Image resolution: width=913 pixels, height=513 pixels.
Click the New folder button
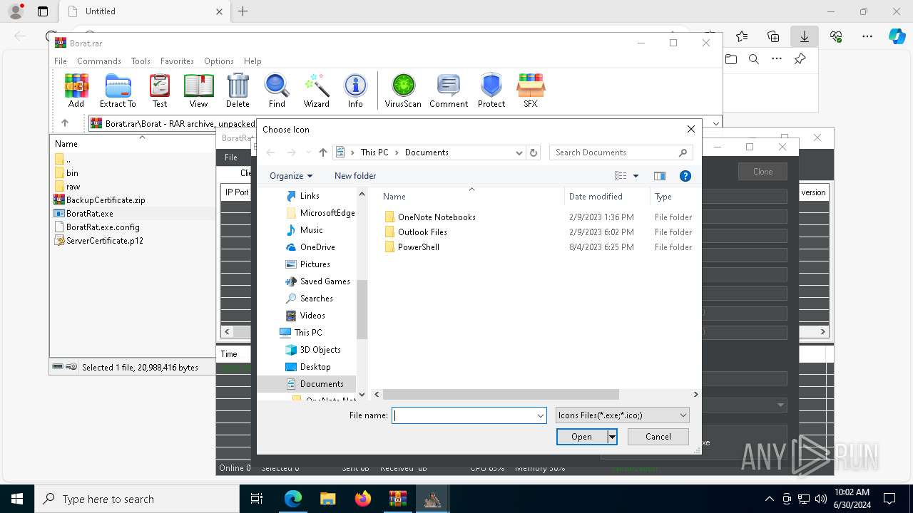pyautogui.click(x=355, y=176)
